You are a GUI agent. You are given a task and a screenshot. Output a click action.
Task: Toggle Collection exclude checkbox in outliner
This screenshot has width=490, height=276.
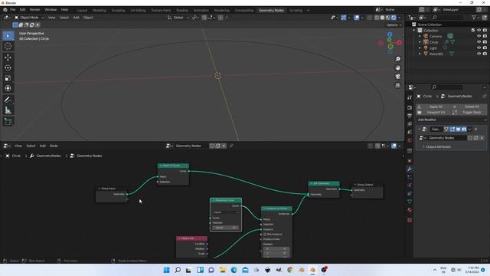point(473,30)
